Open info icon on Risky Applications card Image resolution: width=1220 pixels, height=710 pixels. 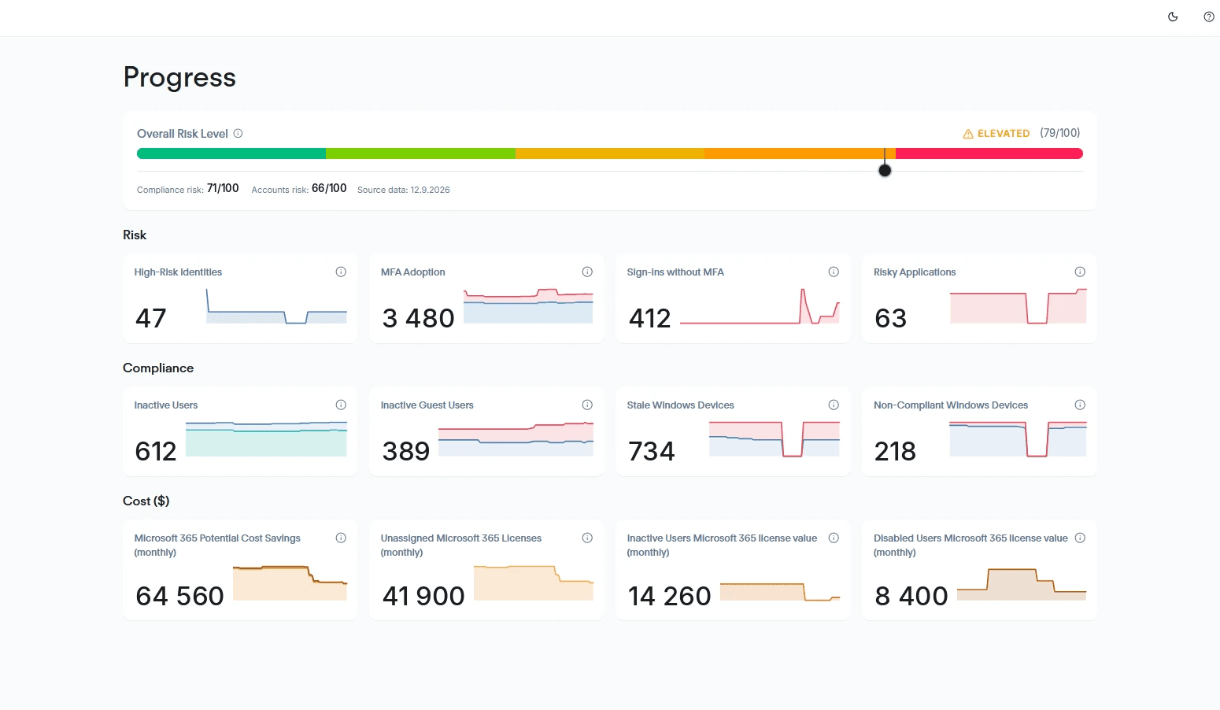pos(1080,272)
